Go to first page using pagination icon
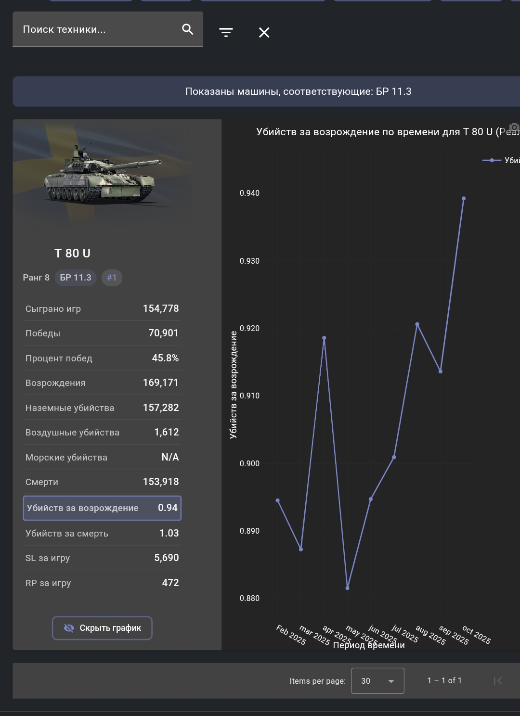Screen dimensions: 520x716 498,680
